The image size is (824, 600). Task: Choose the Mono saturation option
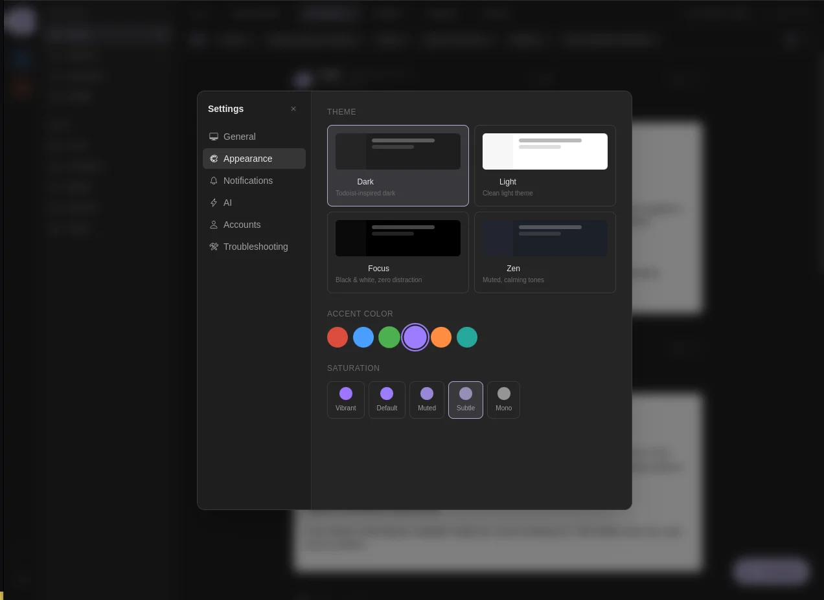coord(503,399)
